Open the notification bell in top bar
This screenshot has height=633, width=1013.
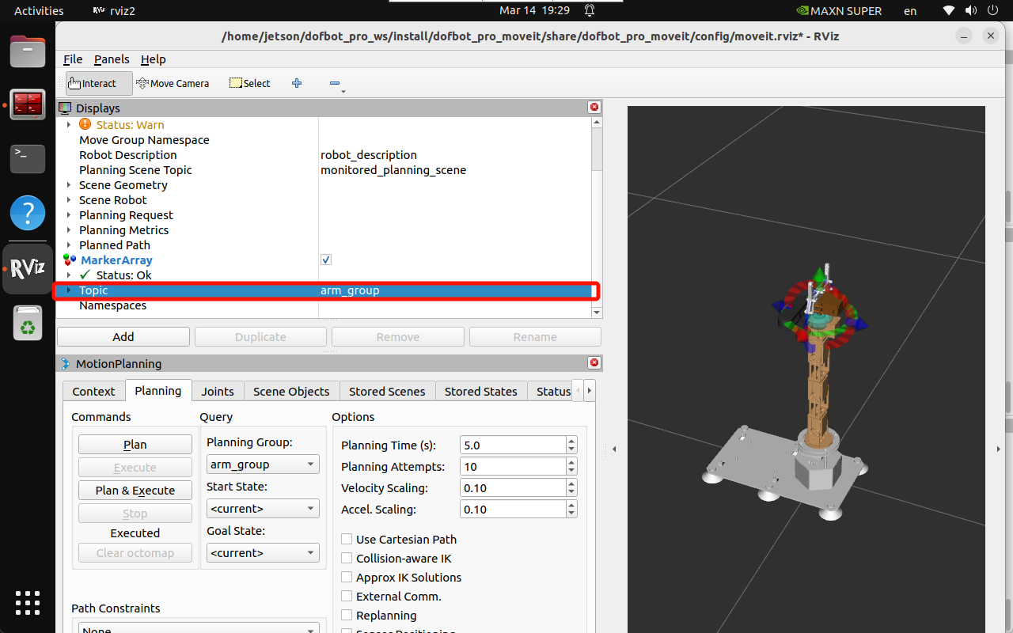click(590, 10)
